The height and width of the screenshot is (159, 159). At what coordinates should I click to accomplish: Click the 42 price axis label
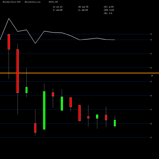click(151, 124)
